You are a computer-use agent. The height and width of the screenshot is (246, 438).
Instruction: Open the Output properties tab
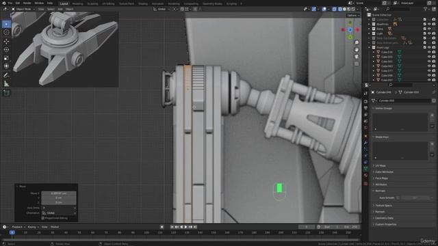click(365, 108)
